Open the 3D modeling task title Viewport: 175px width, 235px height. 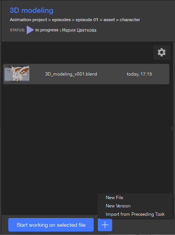coord(32,11)
